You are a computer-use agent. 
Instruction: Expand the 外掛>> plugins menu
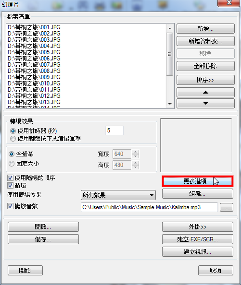[x=197, y=227]
